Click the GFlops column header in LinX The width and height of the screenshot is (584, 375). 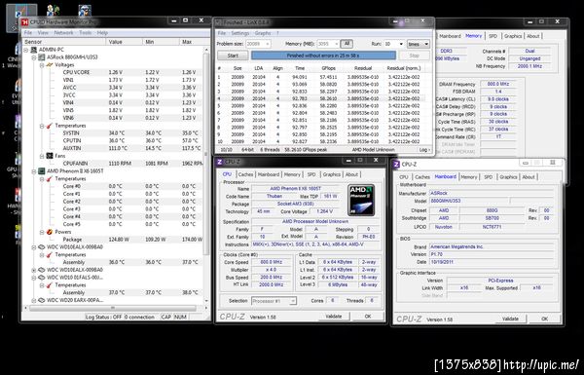(x=329, y=68)
